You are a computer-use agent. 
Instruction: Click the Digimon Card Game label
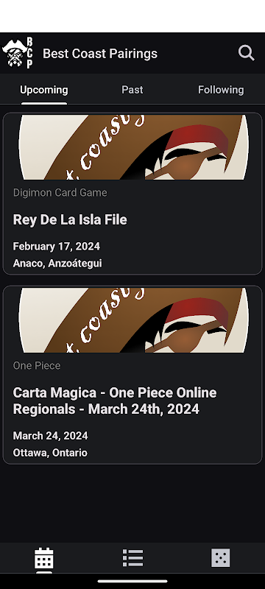click(60, 193)
